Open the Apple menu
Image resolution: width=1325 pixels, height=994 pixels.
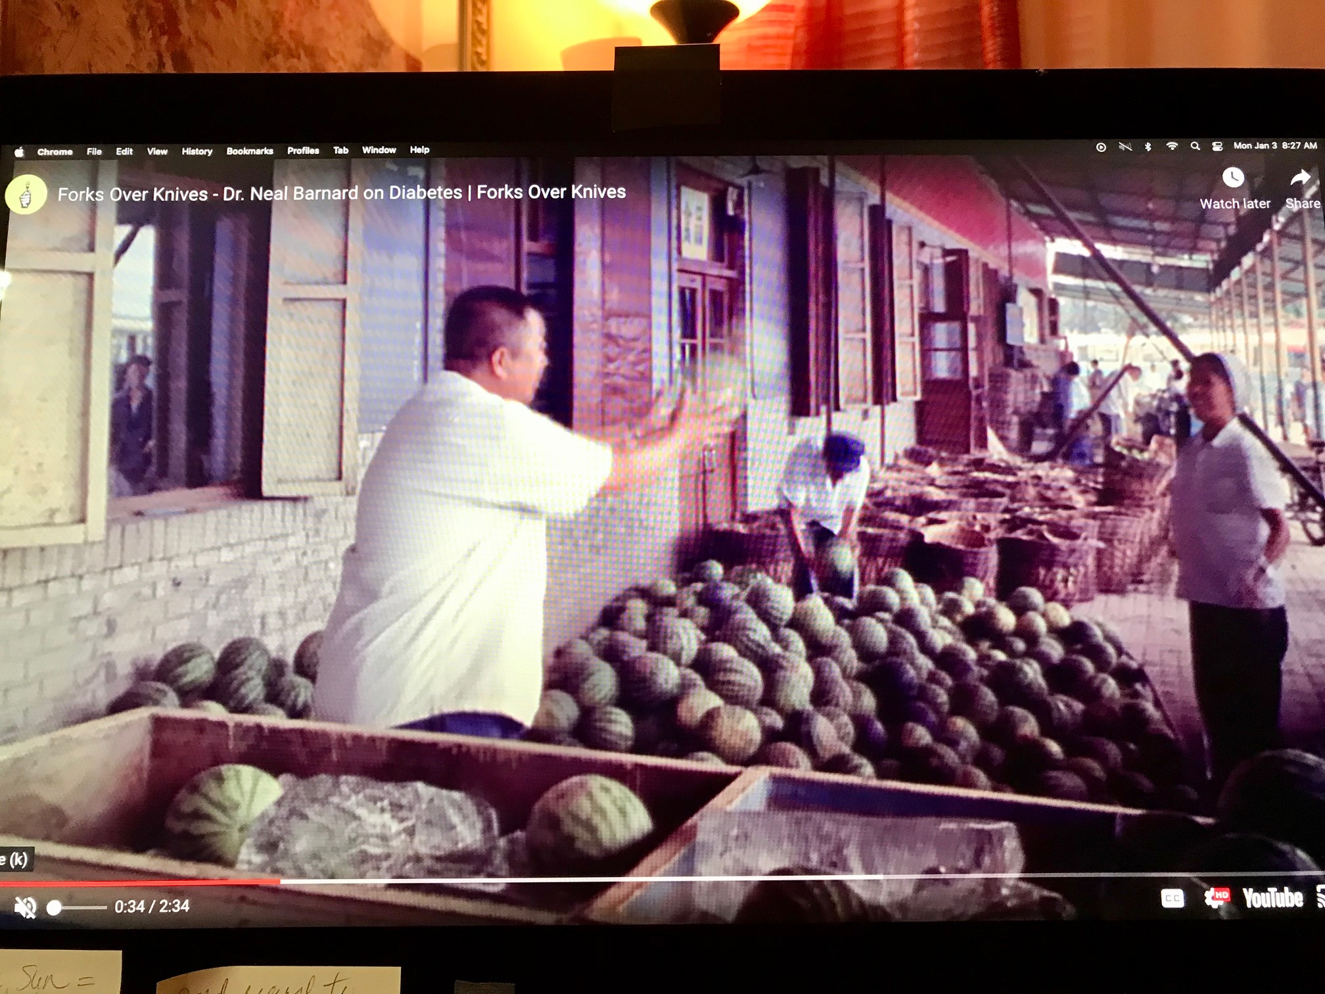[x=20, y=152]
